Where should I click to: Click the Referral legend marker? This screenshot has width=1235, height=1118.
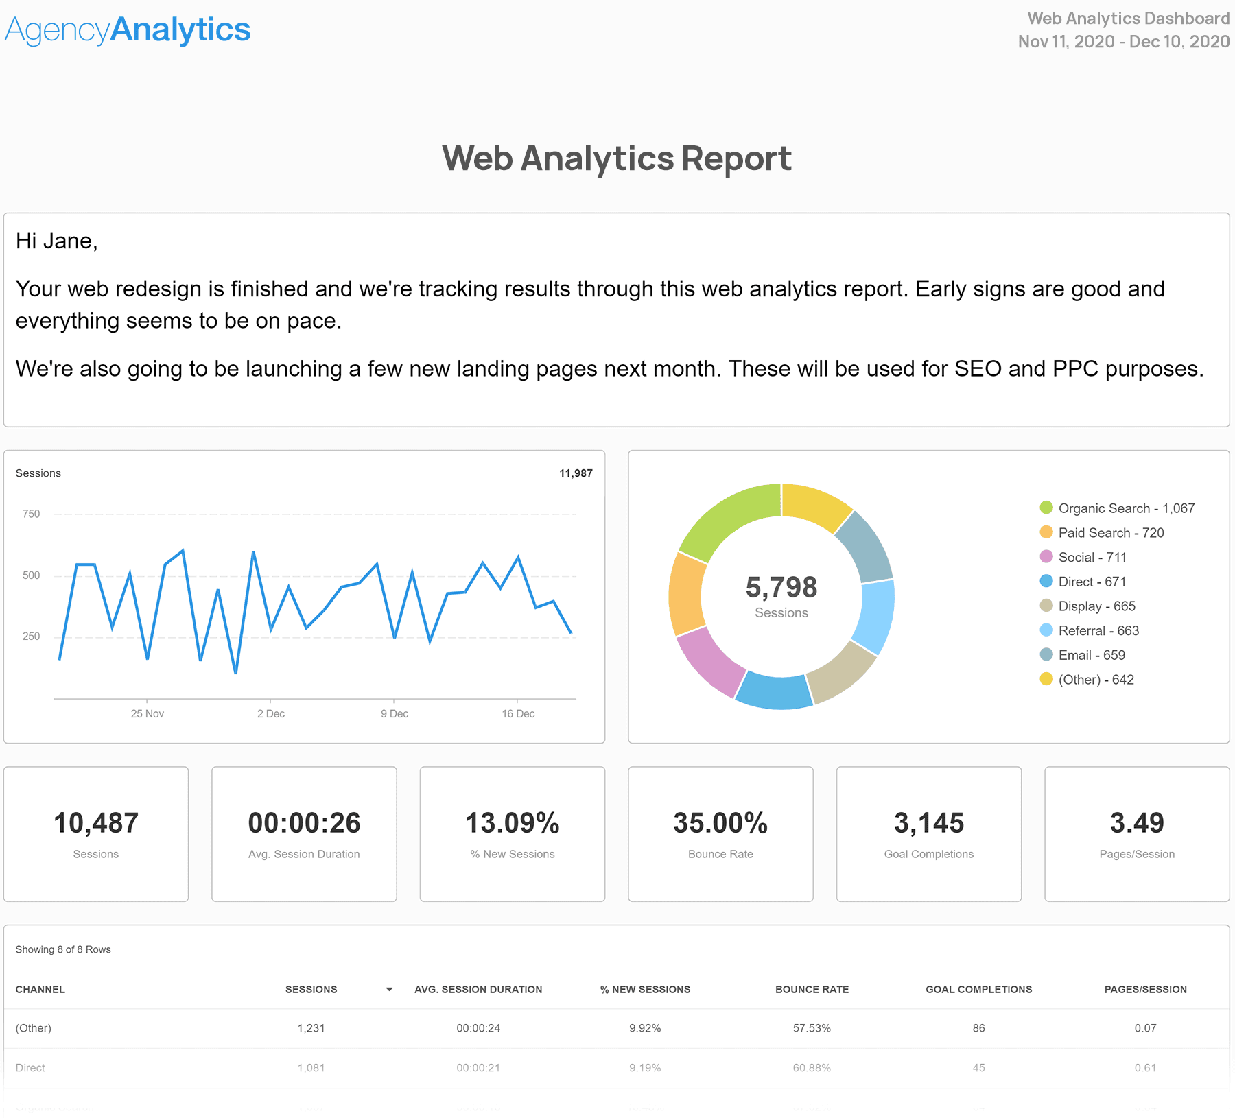click(1046, 630)
